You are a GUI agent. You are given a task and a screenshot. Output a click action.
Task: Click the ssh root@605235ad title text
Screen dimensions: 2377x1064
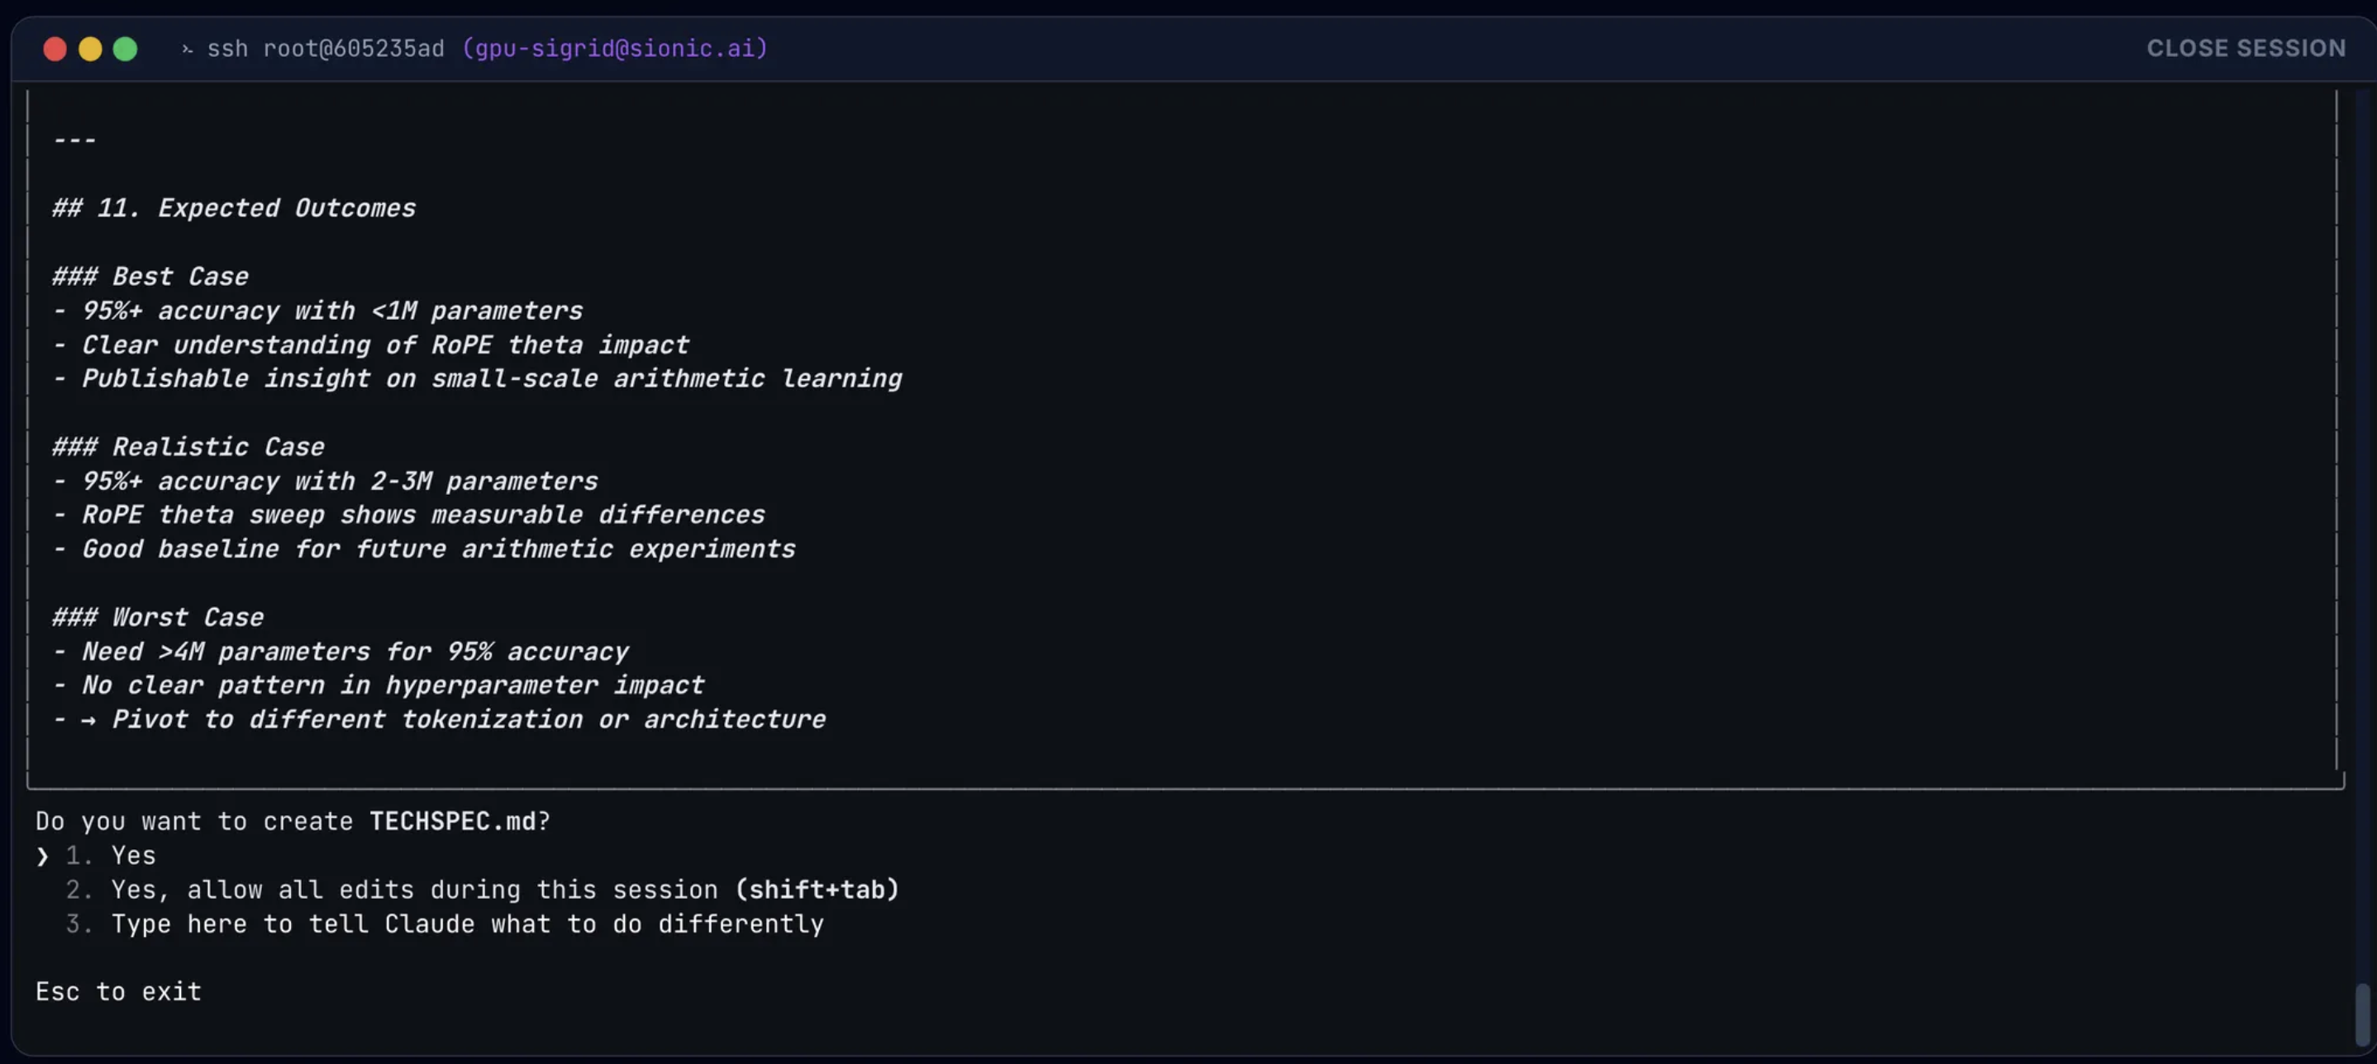click(x=325, y=49)
